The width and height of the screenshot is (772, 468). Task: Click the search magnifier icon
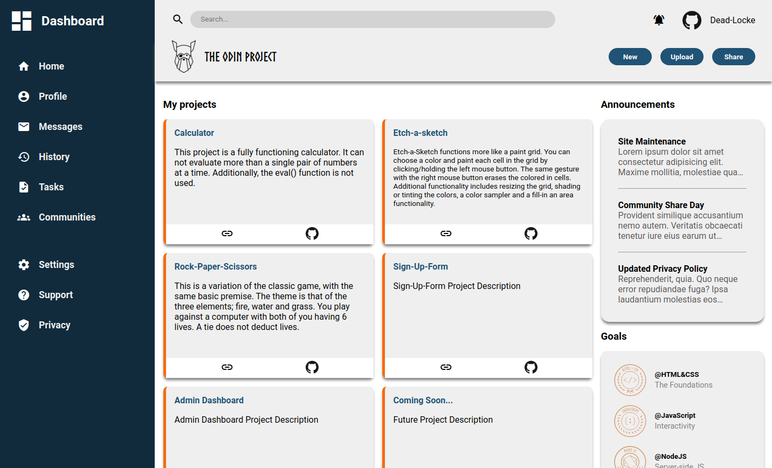pos(178,19)
